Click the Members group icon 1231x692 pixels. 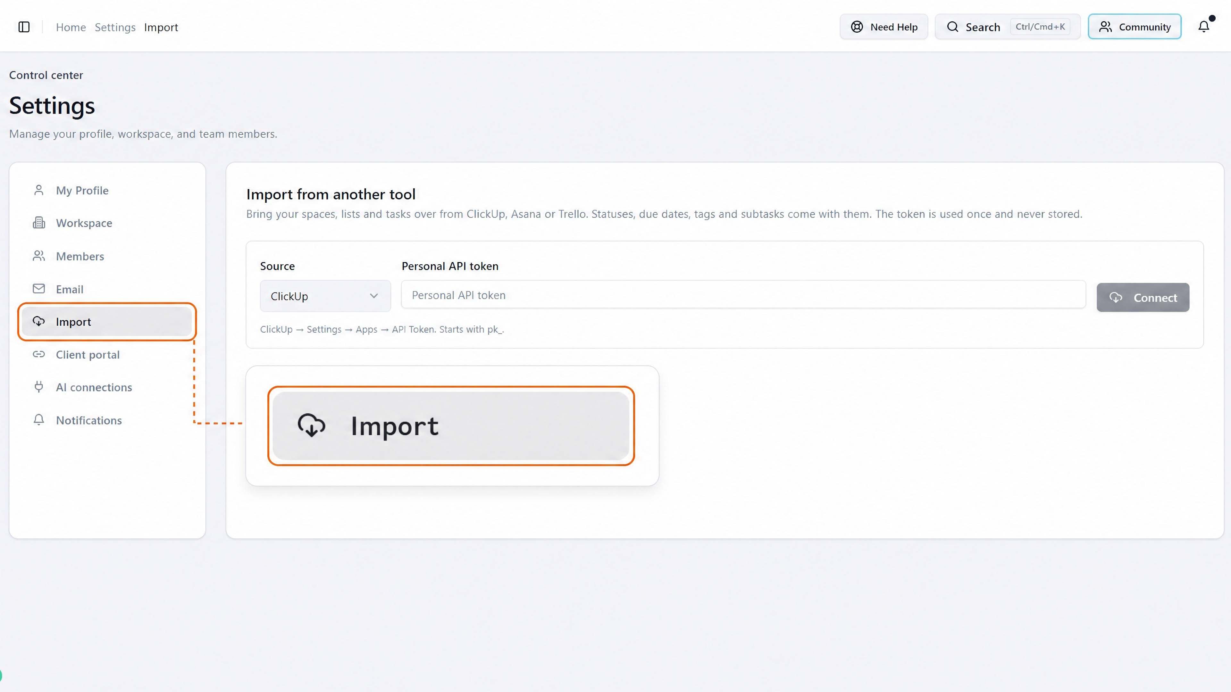click(39, 256)
